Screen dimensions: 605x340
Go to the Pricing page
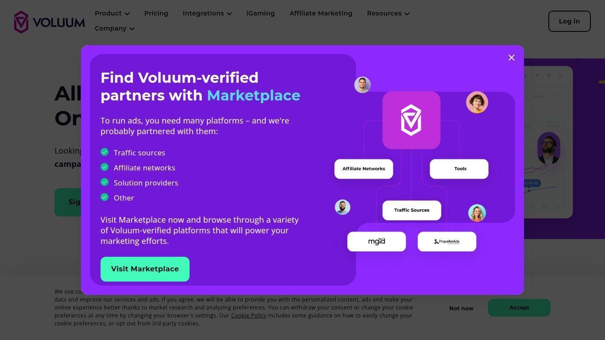click(156, 13)
